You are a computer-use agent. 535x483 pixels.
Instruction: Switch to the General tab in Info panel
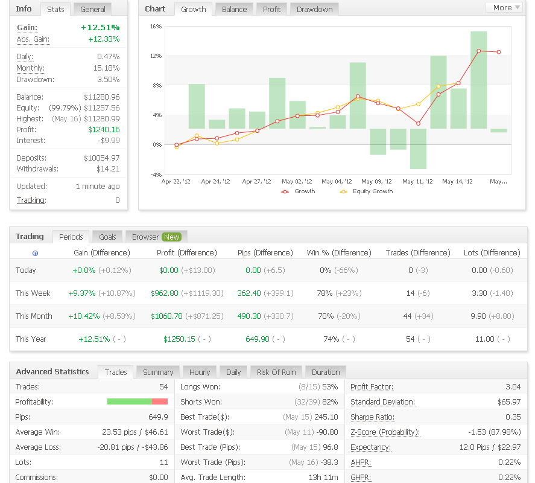click(93, 9)
